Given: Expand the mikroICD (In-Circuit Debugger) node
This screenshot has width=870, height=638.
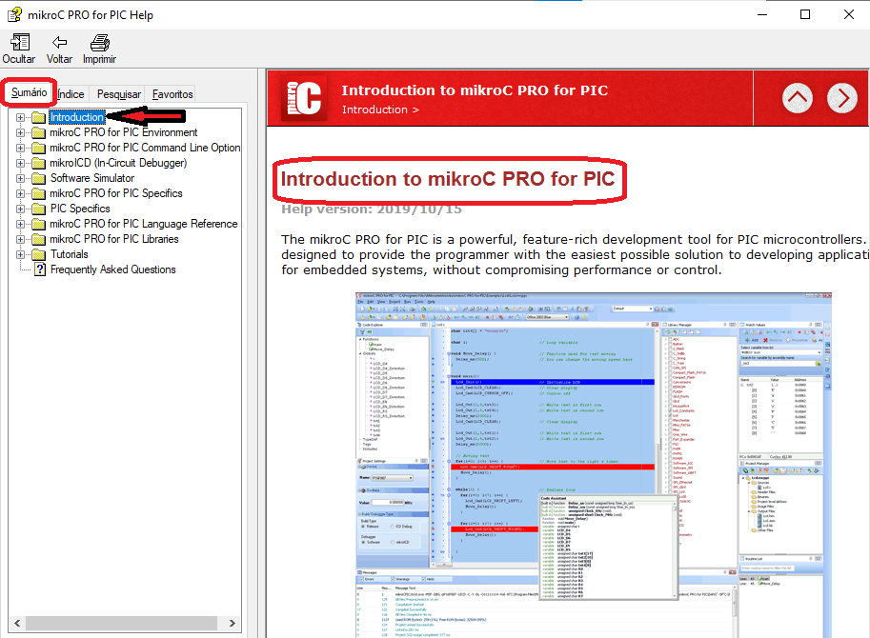Looking at the screenshot, I should pos(21,163).
